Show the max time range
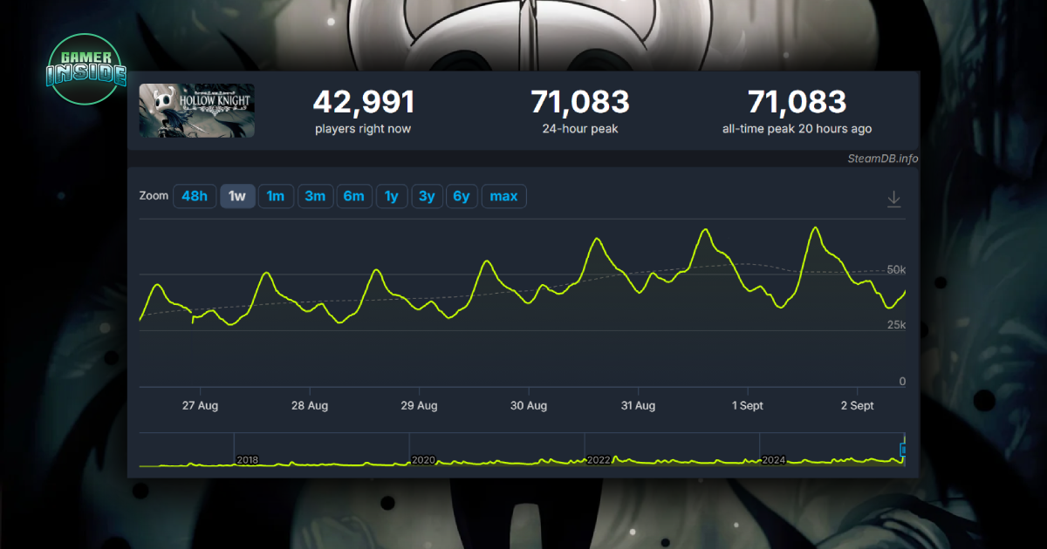Image resolution: width=1047 pixels, height=549 pixels. [x=504, y=196]
